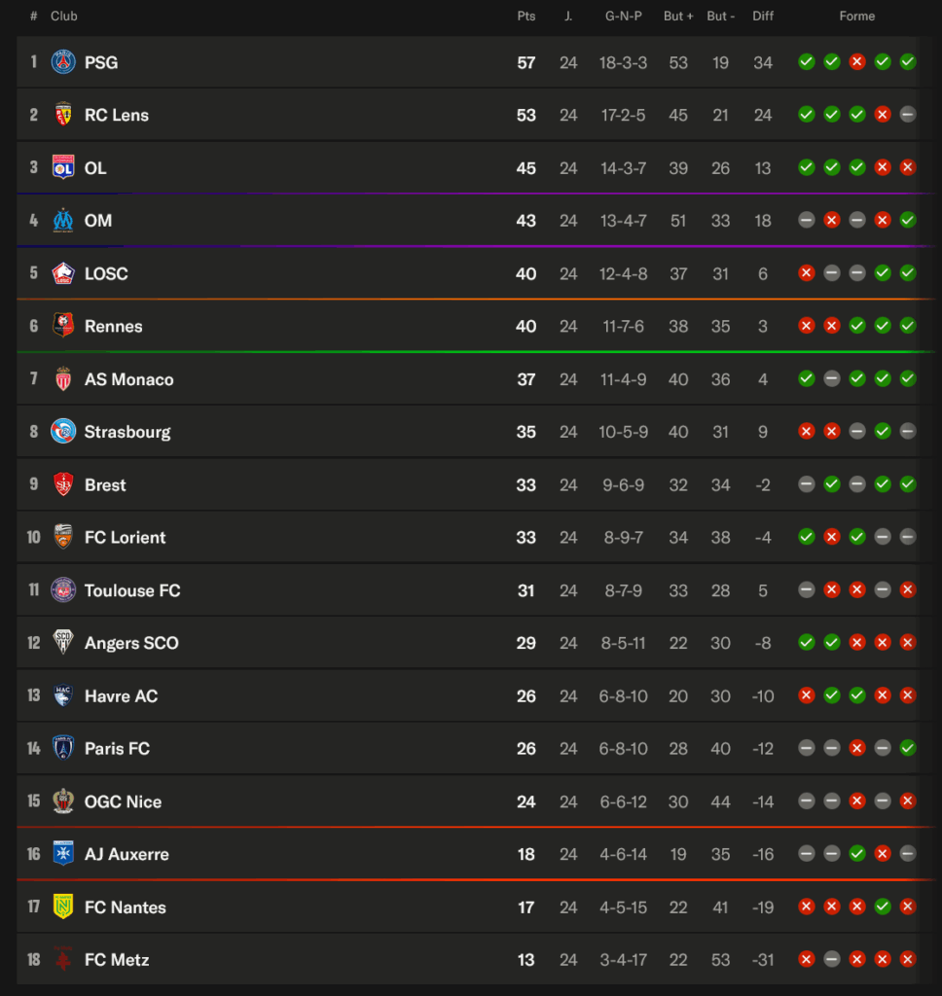Open the Rennes team link
Screen dimensions: 942x996
pos(113,327)
